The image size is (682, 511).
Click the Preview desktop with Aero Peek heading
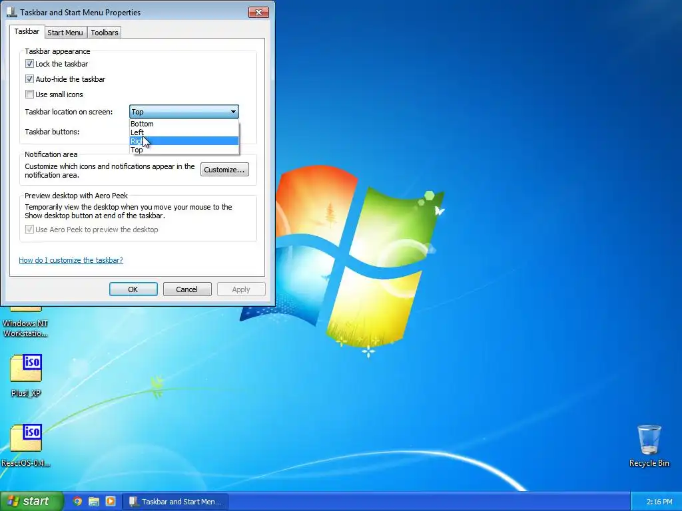[x=76, y=196]
